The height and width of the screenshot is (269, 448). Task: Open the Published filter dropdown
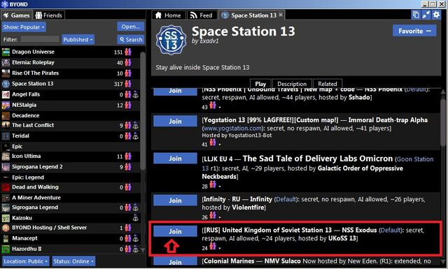click(78, 40)
